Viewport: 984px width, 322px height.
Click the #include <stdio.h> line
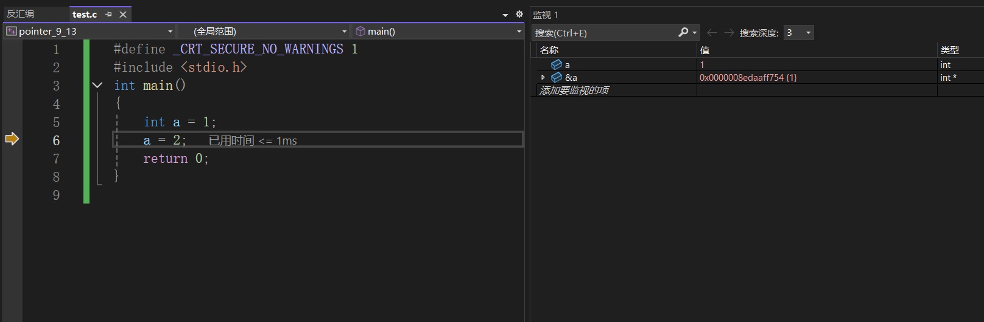pyautogui.click(x=180, y=67)
